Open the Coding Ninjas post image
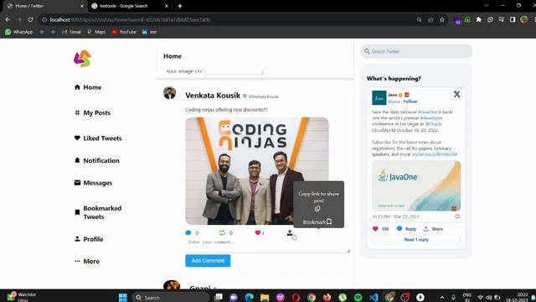Image resolution: width=536 pixels, height=302 pixels. 257,171
